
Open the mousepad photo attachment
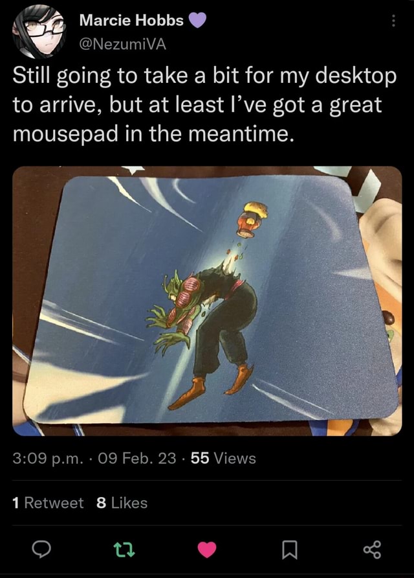coord(207,301)
